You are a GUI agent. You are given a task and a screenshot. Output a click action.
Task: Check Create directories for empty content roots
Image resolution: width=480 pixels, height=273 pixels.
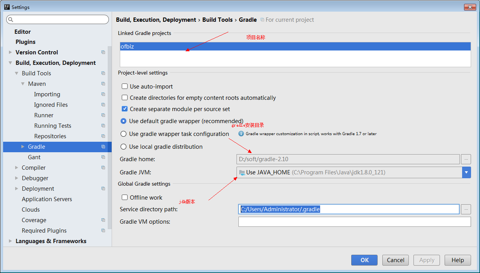pos(124,98)
